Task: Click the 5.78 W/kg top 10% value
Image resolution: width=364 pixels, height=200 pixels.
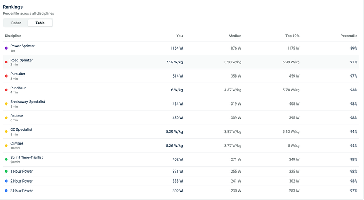Action: tap(291, 90)
